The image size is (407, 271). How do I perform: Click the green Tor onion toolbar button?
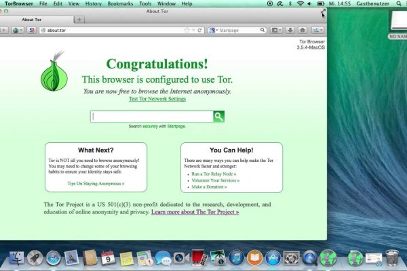coord(16,30)
